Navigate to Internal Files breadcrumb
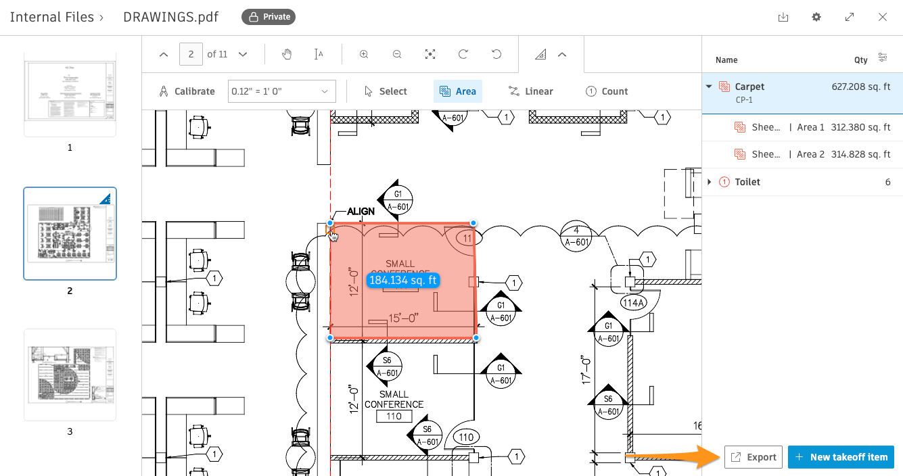903x476 pixels. point(52,17)
